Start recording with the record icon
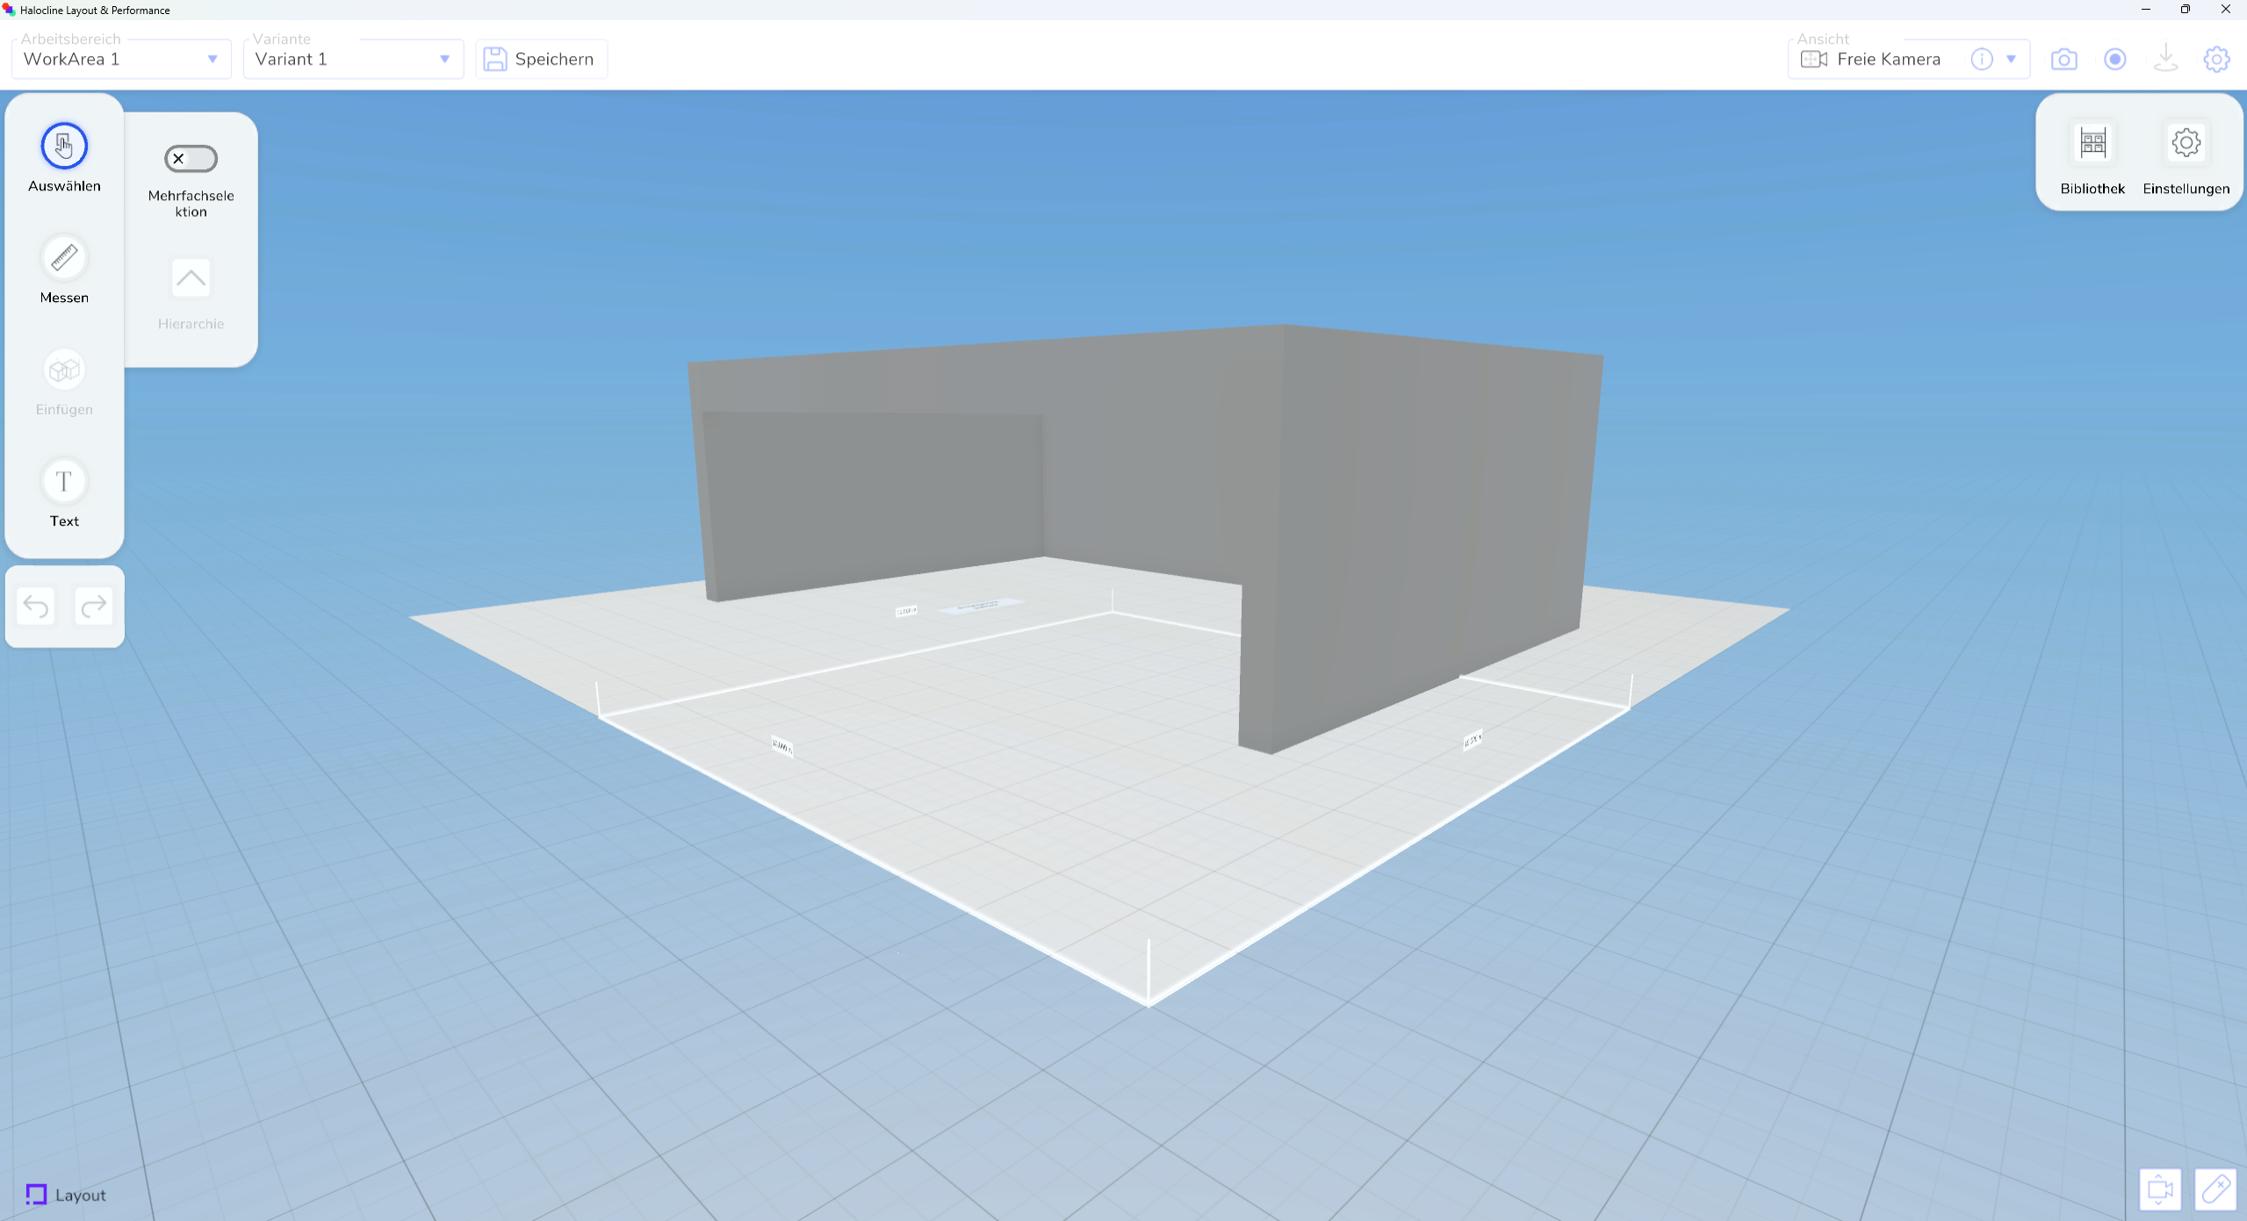The image size is (2247, 1221). [2114, 59]
